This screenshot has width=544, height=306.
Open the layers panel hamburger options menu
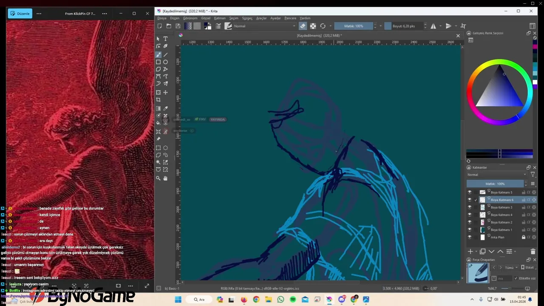(x=533, y=184)
